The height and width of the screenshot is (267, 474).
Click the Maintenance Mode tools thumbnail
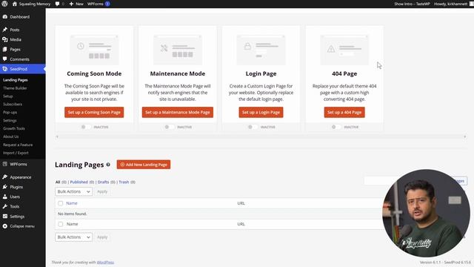(178, 50)
